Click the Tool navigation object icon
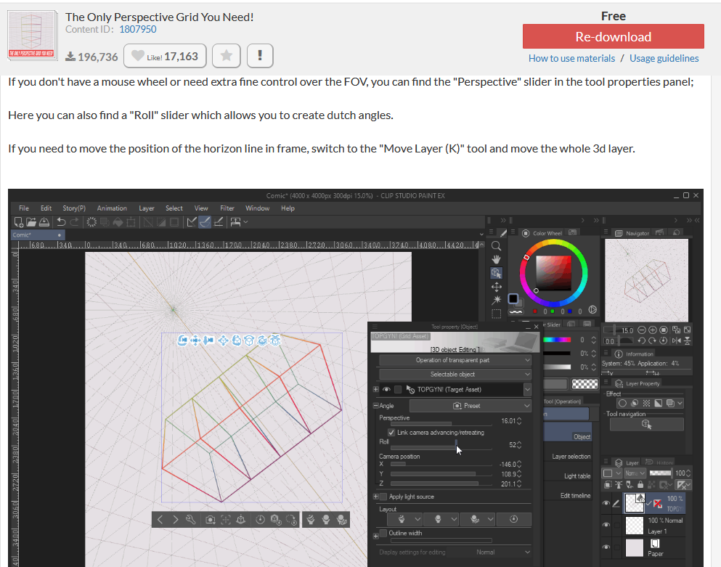This screenshot has width=721, height=567. (x=646, y=425)
